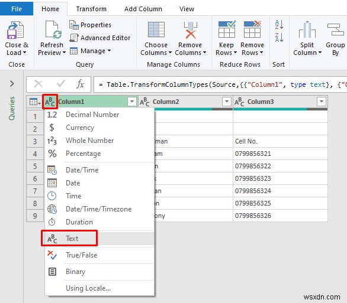Choose True/False data type
This screenshot has width=347, height=303.
pos(99,255)
